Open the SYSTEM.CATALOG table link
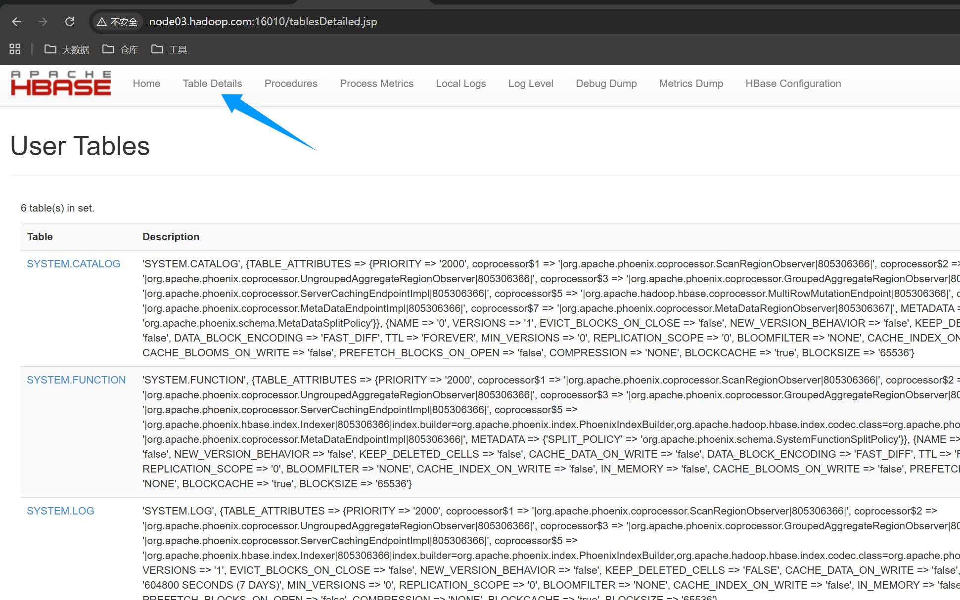The image size is (960, 600). coord(73,264)
